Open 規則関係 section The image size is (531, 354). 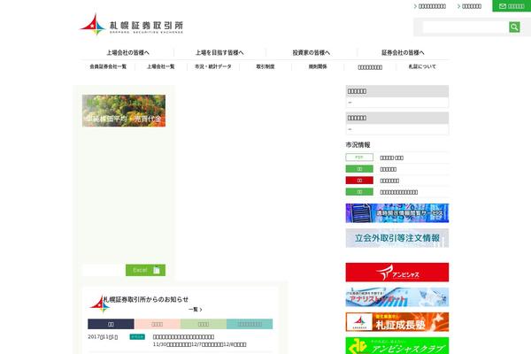point(318,66)
